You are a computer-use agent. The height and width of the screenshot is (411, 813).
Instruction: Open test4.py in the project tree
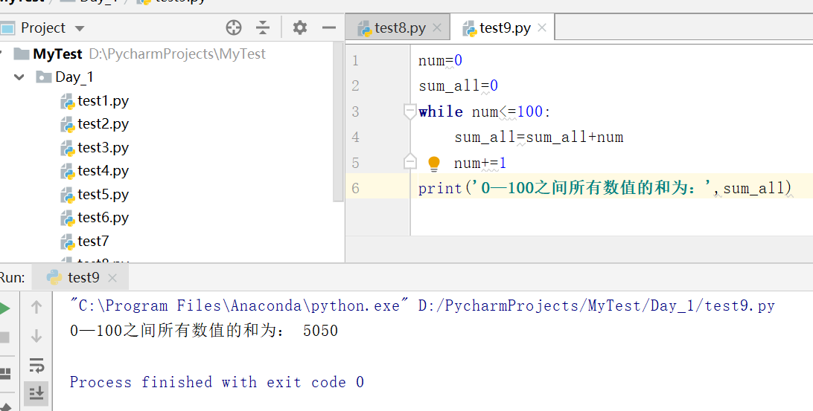pyautogui.click(x=103, y=171)
